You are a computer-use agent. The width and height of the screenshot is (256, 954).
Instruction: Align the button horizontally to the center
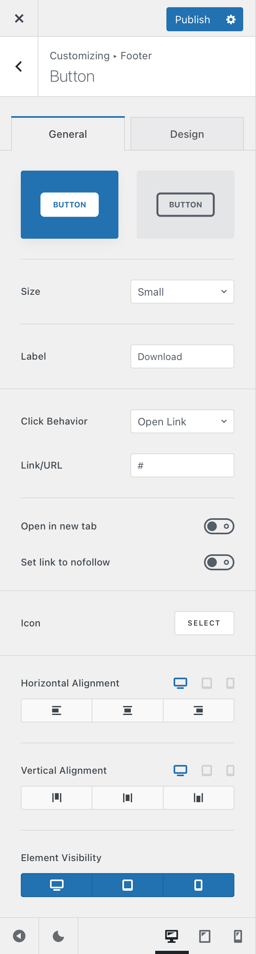(128, 710)
